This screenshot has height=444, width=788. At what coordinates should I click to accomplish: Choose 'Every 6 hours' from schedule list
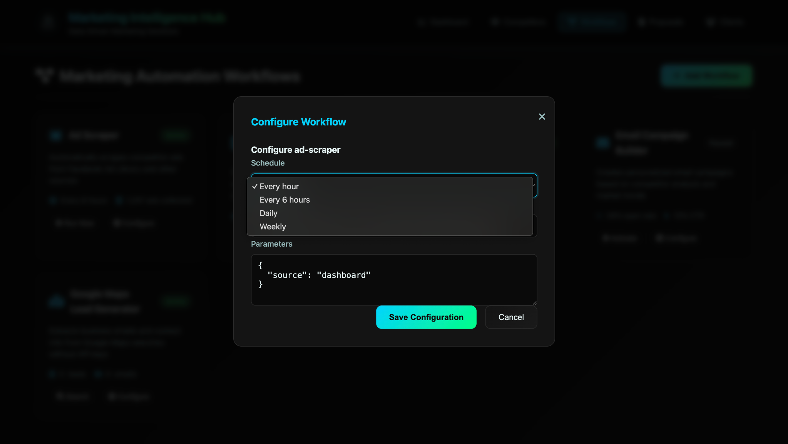[x=284, y=200]
